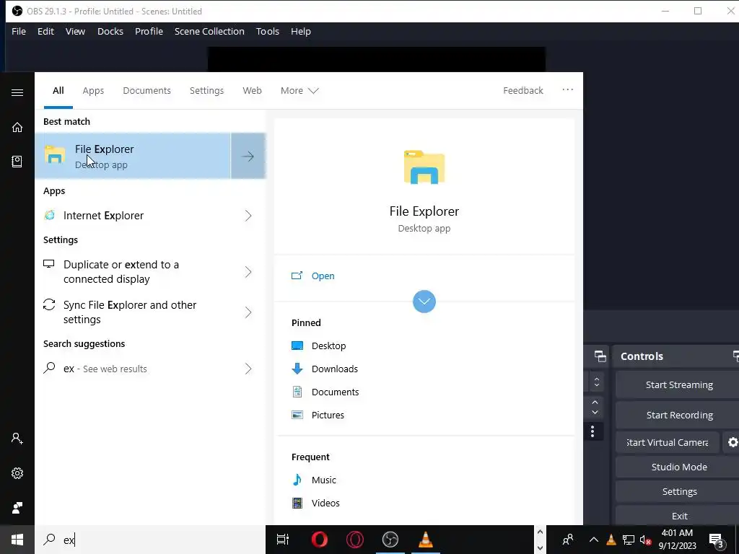
Task: Go to the search Home icon
Action: 17,127
